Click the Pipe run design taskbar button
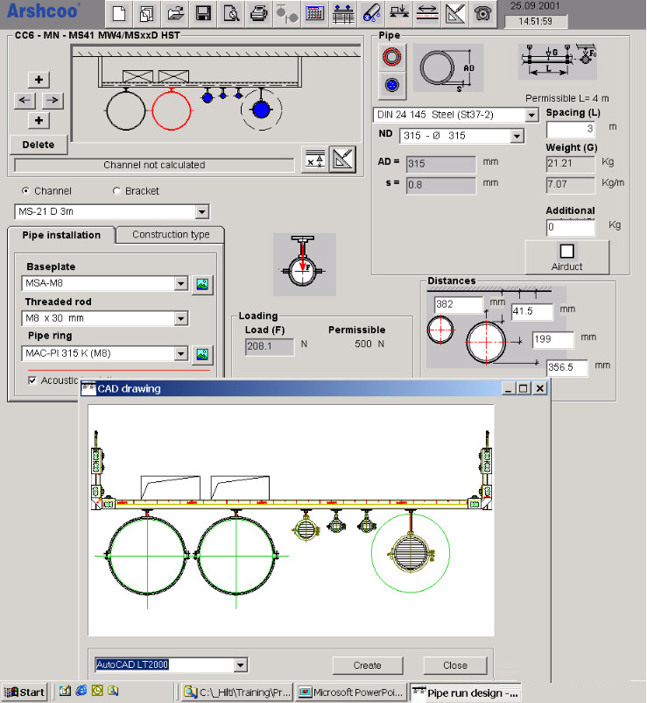This screenshot has width=647, height=703. point(466,693)
